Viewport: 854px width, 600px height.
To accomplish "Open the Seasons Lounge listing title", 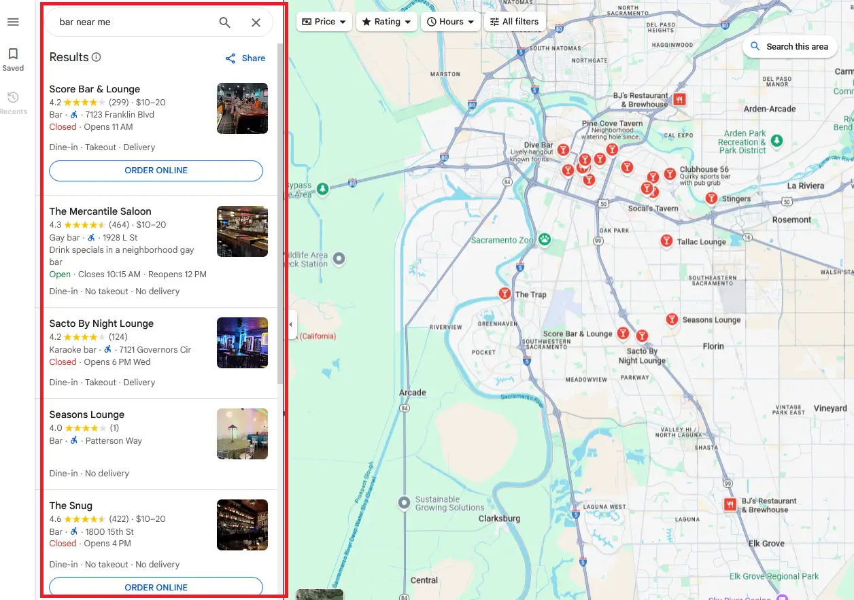I will [87, 414].
